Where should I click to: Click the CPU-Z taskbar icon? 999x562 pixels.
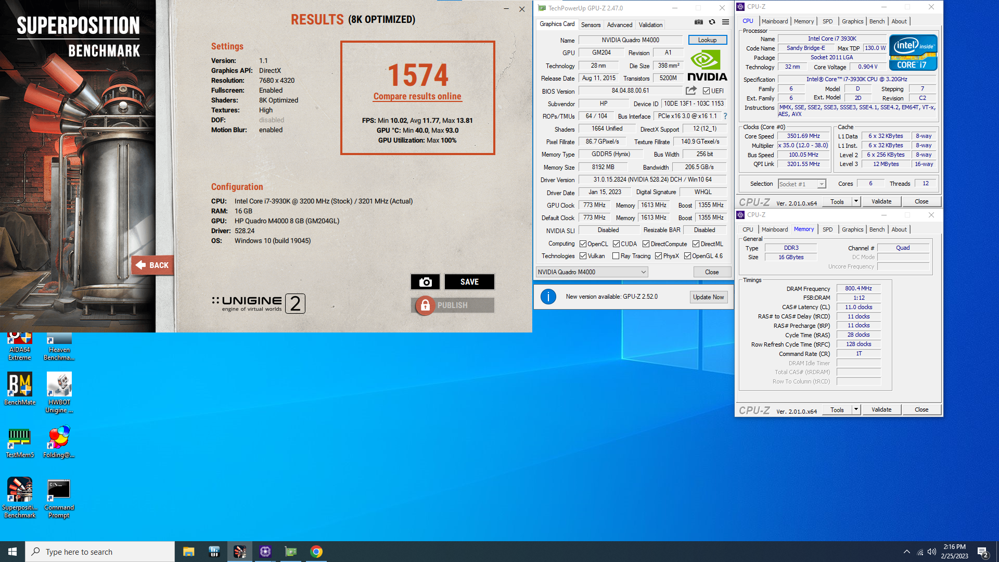265,552
